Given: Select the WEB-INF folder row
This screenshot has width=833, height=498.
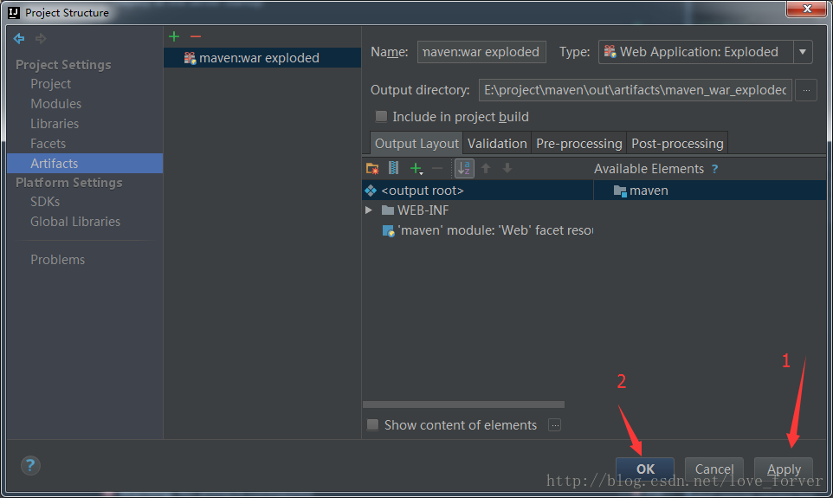Looking at the screenshot, I should coord(478,210).
